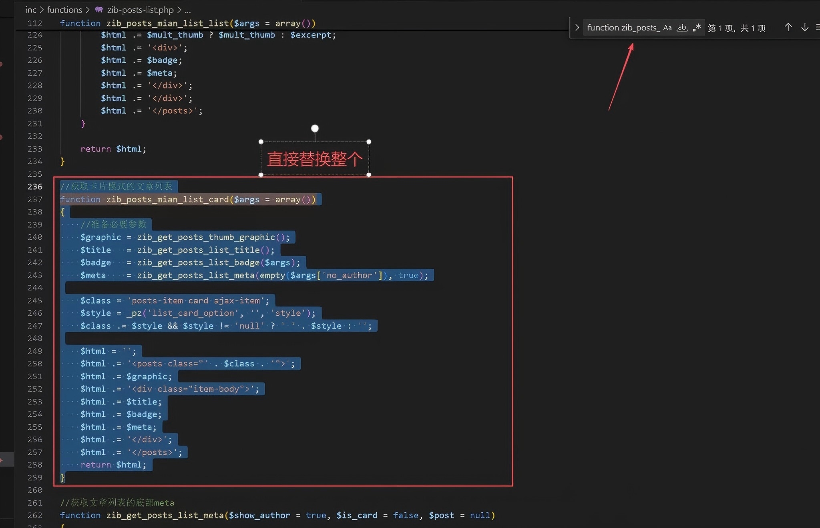This screenshot has height=528, width=820.
Task: Click the red '直接替换整个' text box annotation
Action: 315,159
